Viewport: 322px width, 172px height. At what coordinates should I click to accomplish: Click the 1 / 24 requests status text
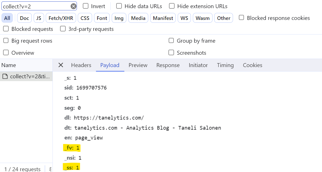click(22, 169)
